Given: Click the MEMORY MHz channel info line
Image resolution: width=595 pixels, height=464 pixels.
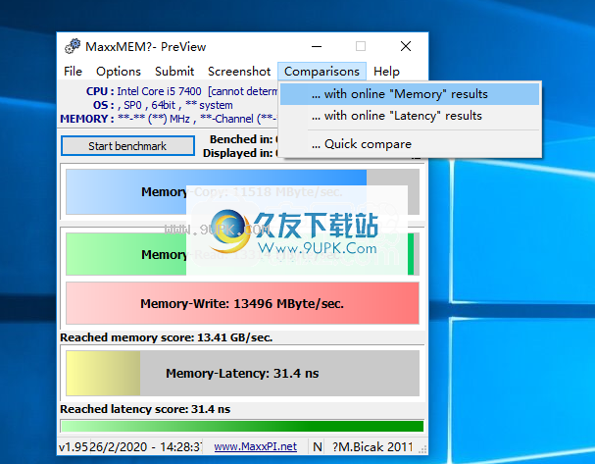Looking at the screenshot, I should (169, 119).
